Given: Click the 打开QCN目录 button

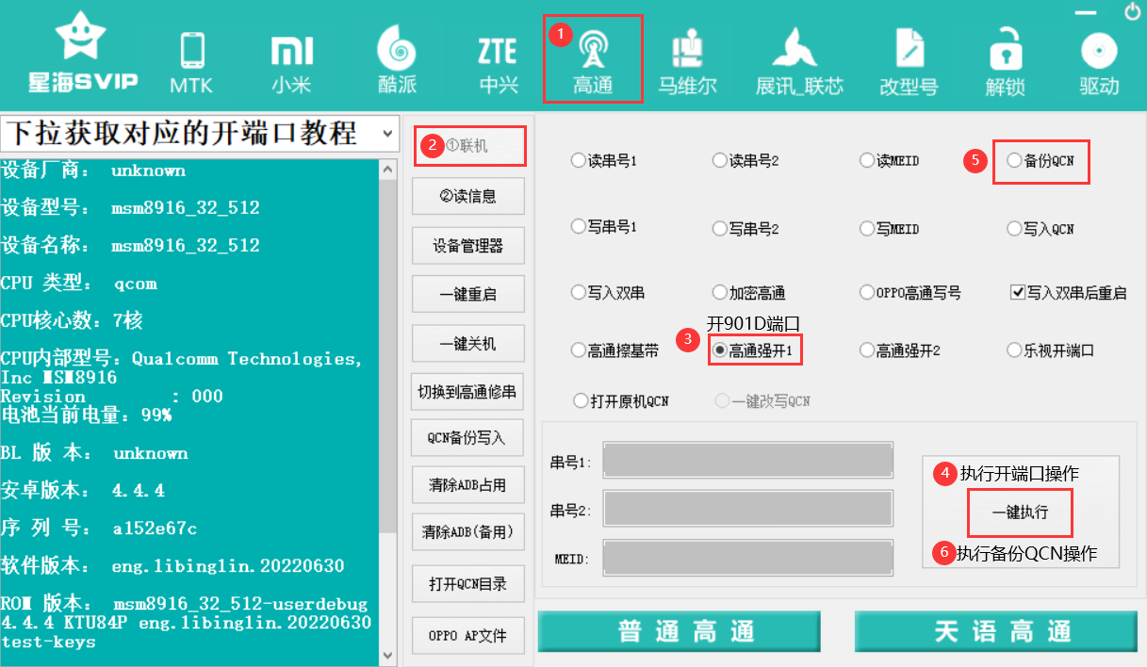Looking at the screenshot, I should (x=468, y=584).
